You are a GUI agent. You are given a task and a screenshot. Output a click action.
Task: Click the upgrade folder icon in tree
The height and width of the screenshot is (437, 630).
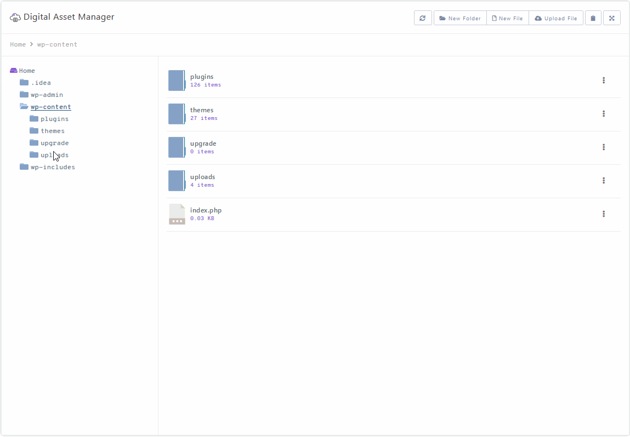click(34, 142)
